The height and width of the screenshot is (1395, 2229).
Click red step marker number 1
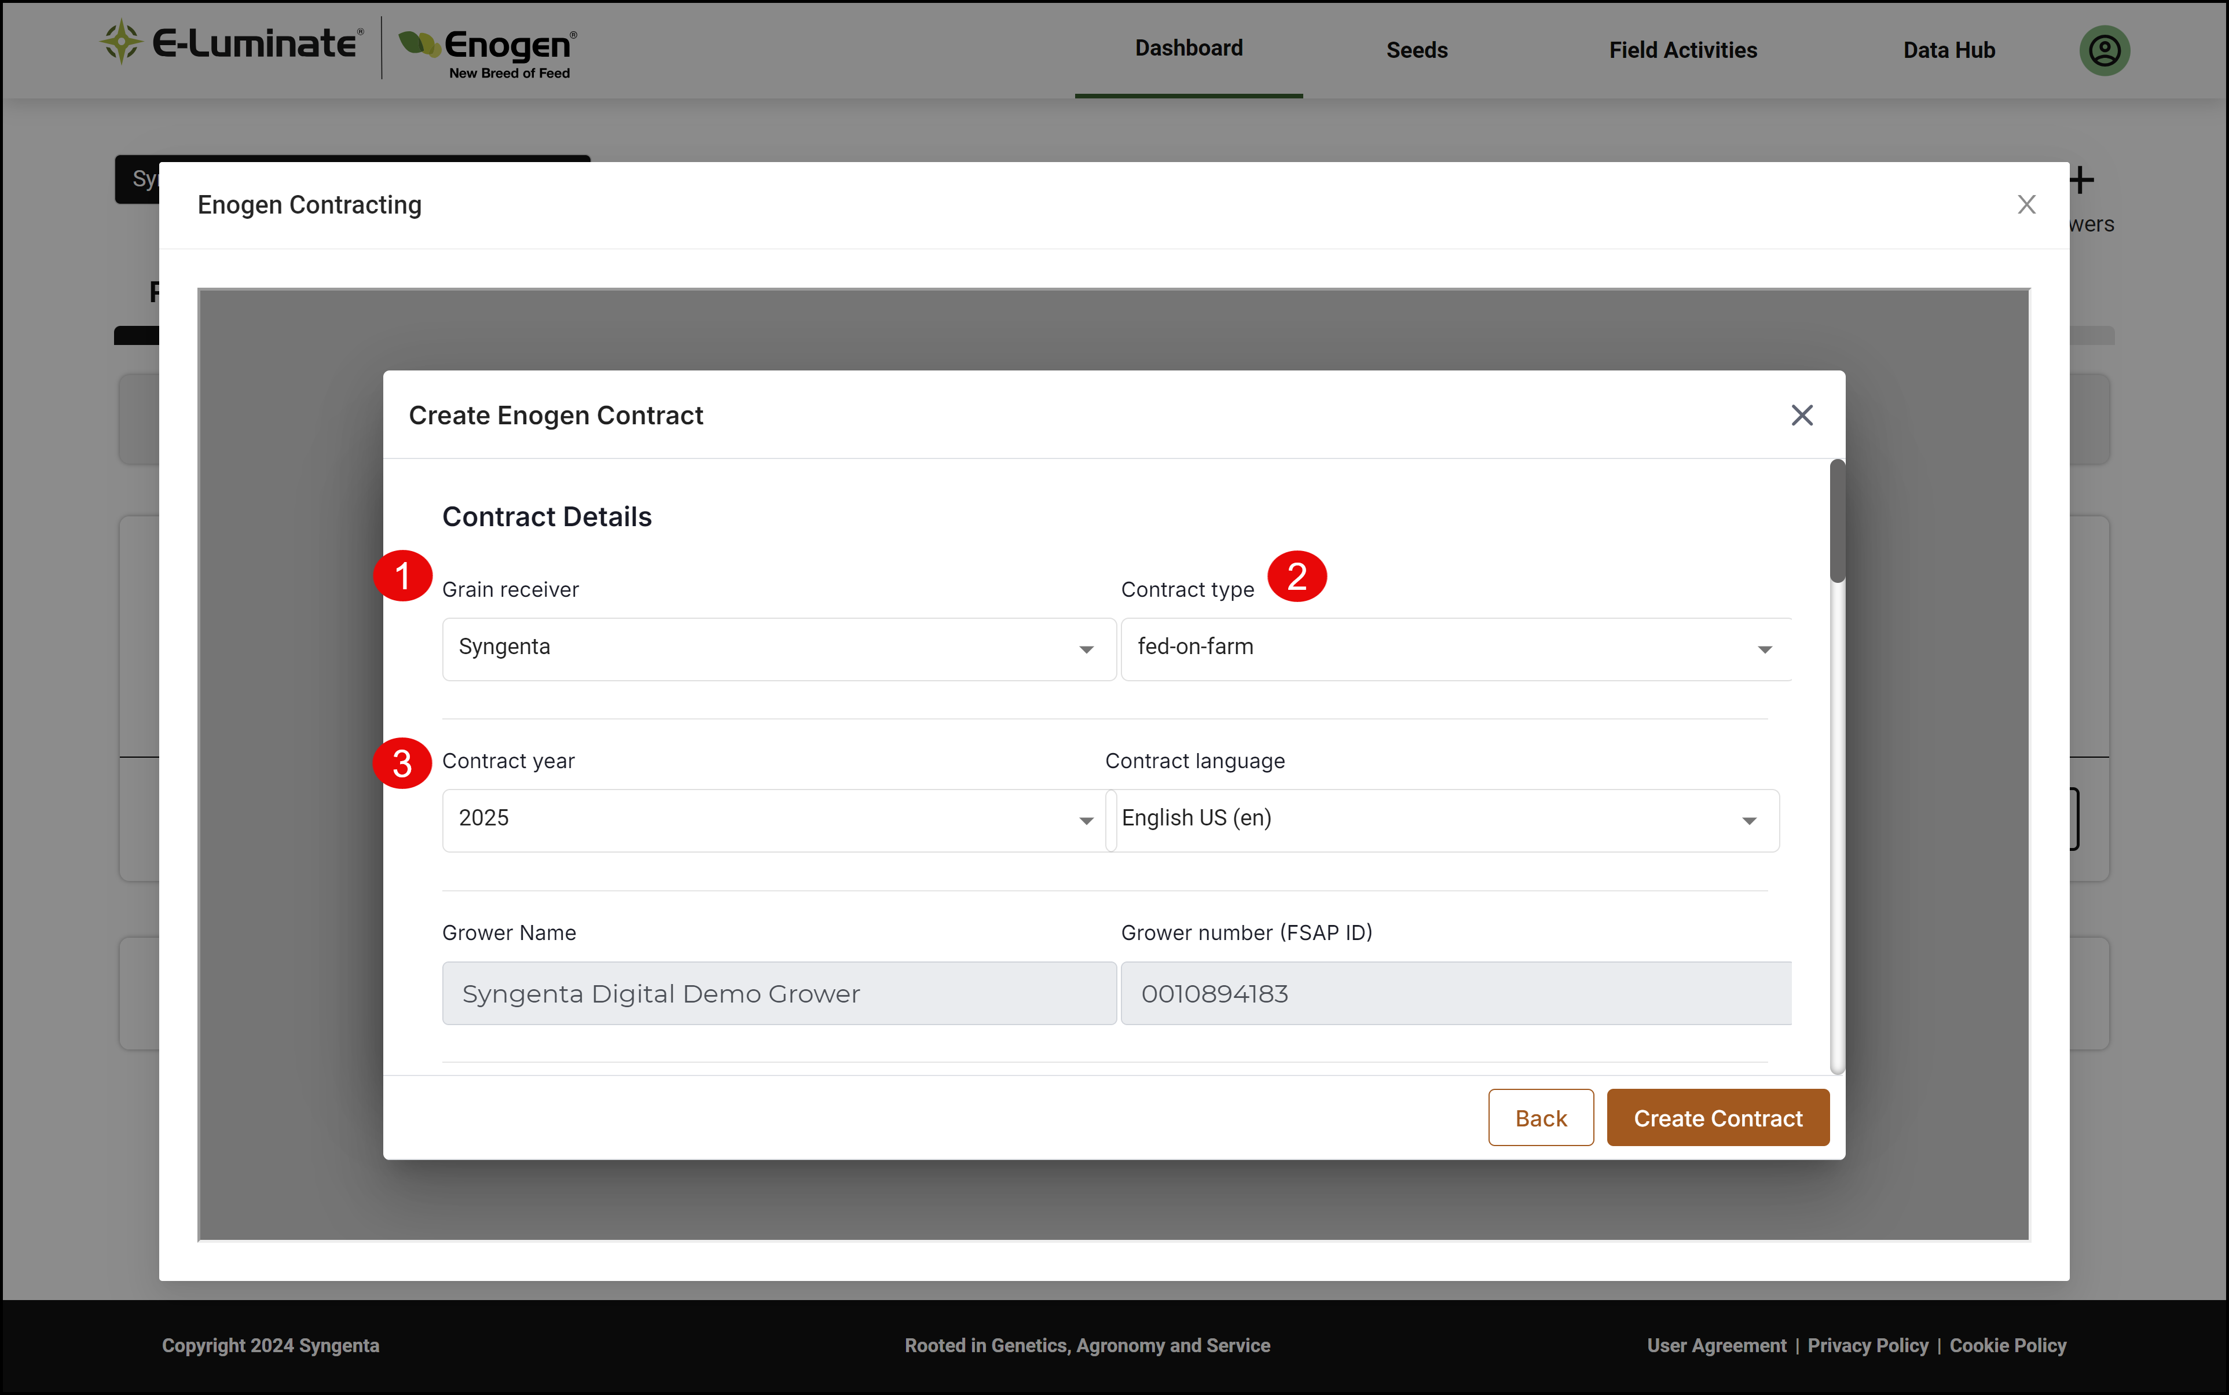pyautogui.click(x=402, y=576)
